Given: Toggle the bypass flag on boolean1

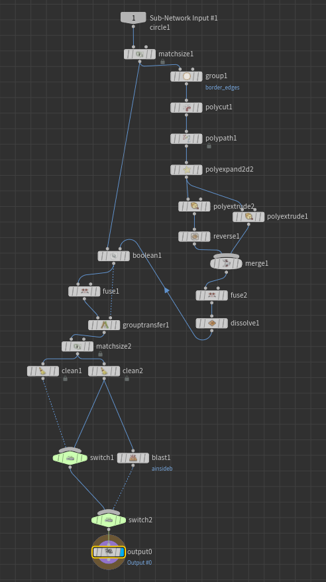Looking at the screenshot, I should tap(101, 256).
